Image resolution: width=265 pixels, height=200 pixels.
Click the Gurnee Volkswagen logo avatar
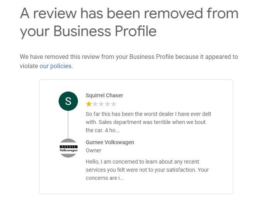(x=68, y=148)
